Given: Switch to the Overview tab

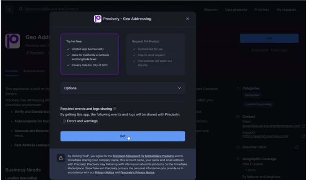Looking at the screenshot, I should tap(12, 71).
